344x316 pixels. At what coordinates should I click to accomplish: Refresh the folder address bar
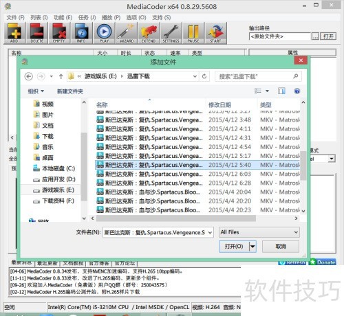[x=204, y=76]
